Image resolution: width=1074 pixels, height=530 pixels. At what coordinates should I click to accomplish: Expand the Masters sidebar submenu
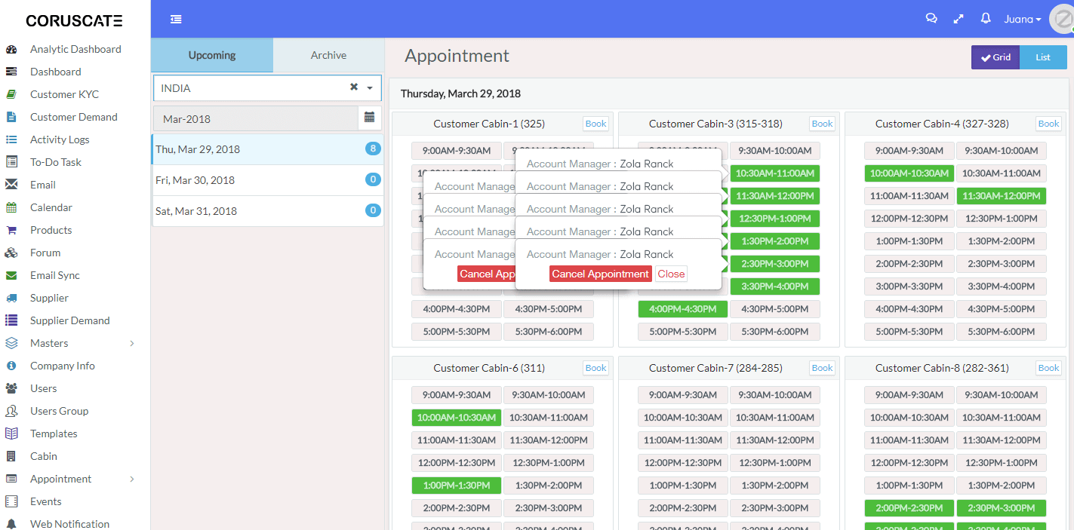click(132, 343)
